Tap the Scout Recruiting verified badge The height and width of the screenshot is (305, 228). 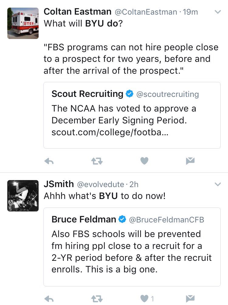pos(130,94)
